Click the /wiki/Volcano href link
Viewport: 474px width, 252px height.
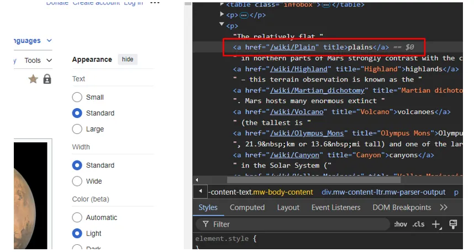pos(297,112)
